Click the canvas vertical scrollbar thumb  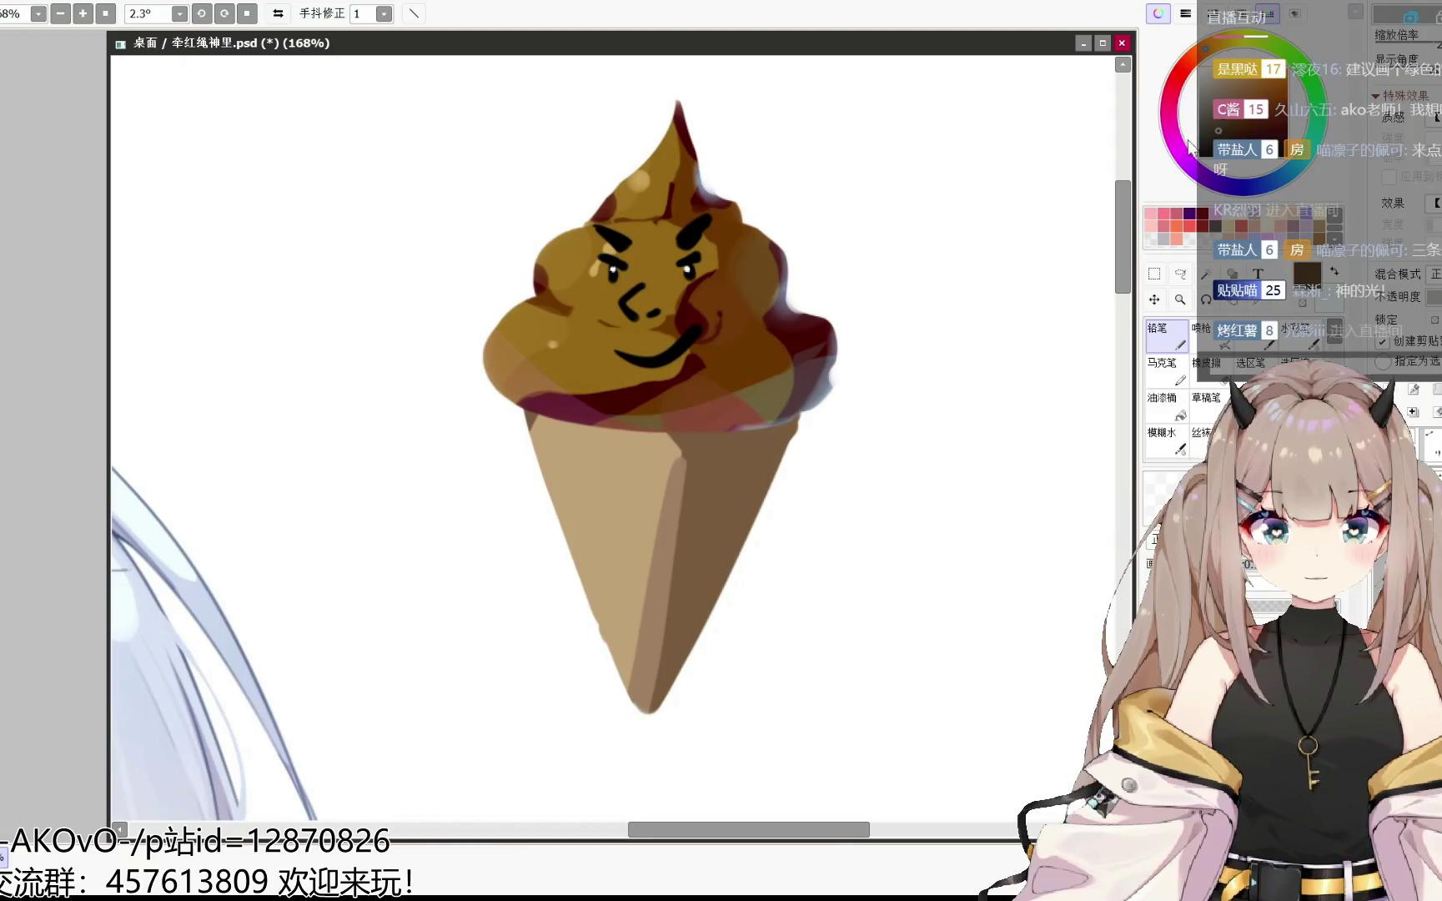pyautogui.click(x=1123, y=237)
